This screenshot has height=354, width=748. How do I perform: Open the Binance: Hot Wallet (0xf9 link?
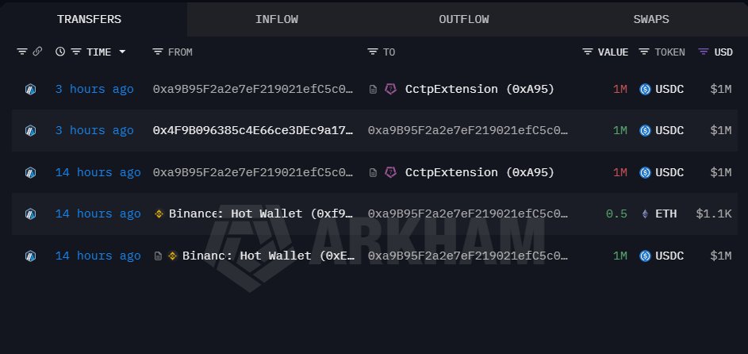[260, 214]
